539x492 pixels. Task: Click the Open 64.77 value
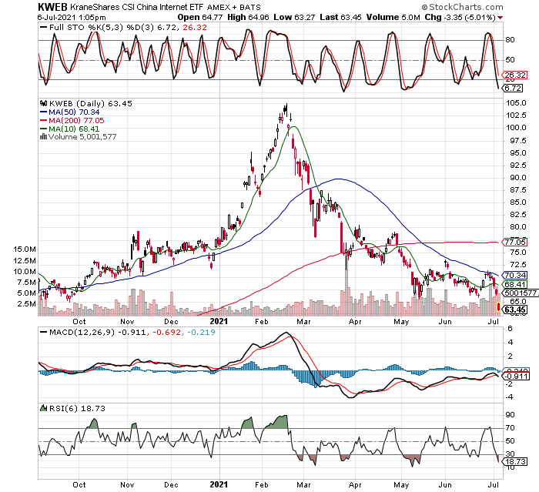click(200, 17)
